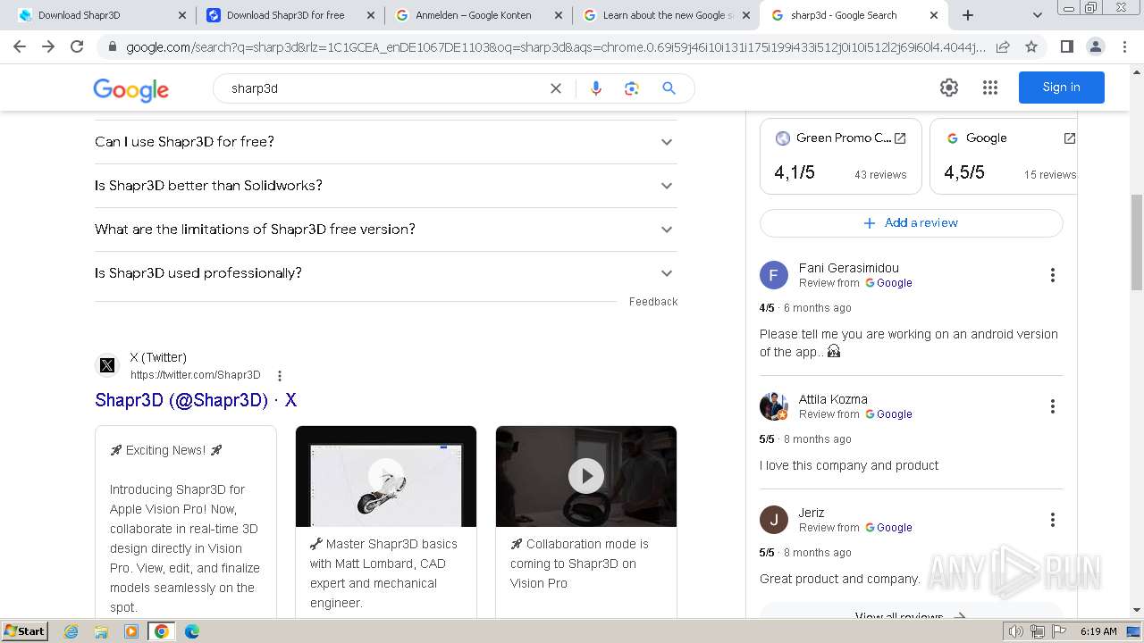Open Google quick settings gear
1144x643 pixels.
point(949,88)
